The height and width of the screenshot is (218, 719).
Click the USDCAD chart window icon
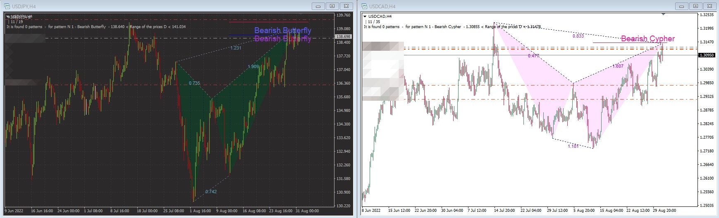pyautogui.click(x=364, y=6)
